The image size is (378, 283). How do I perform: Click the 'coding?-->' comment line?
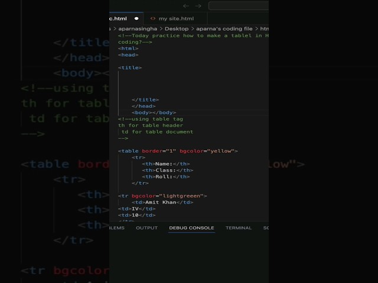pos(135,42)
